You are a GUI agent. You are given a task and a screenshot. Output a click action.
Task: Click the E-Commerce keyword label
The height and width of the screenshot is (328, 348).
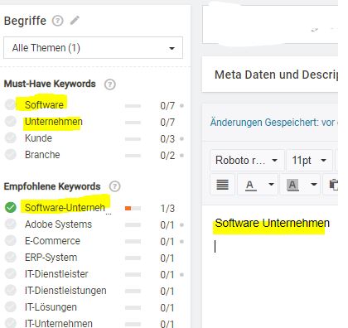(x=52, y=241)
